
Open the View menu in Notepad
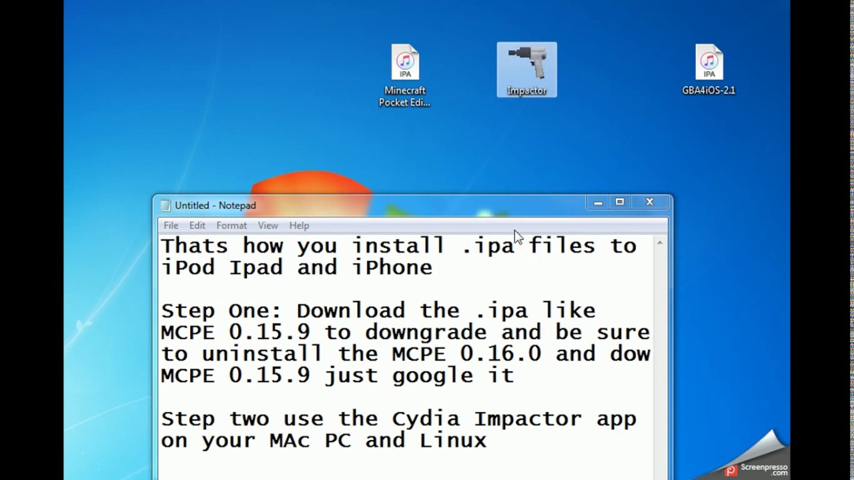(x=268, y=225)
